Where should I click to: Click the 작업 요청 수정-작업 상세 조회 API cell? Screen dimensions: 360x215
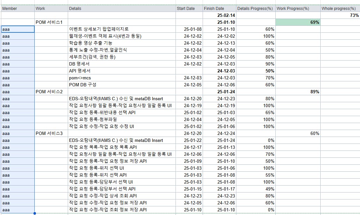click(x=122, y=196)
